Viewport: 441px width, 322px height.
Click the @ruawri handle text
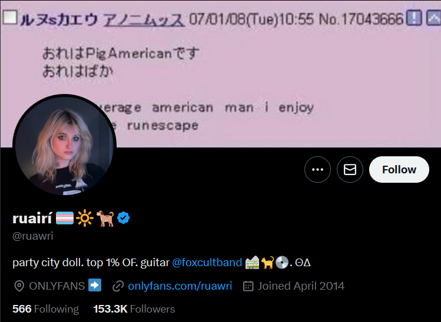[x=33, y=236]
